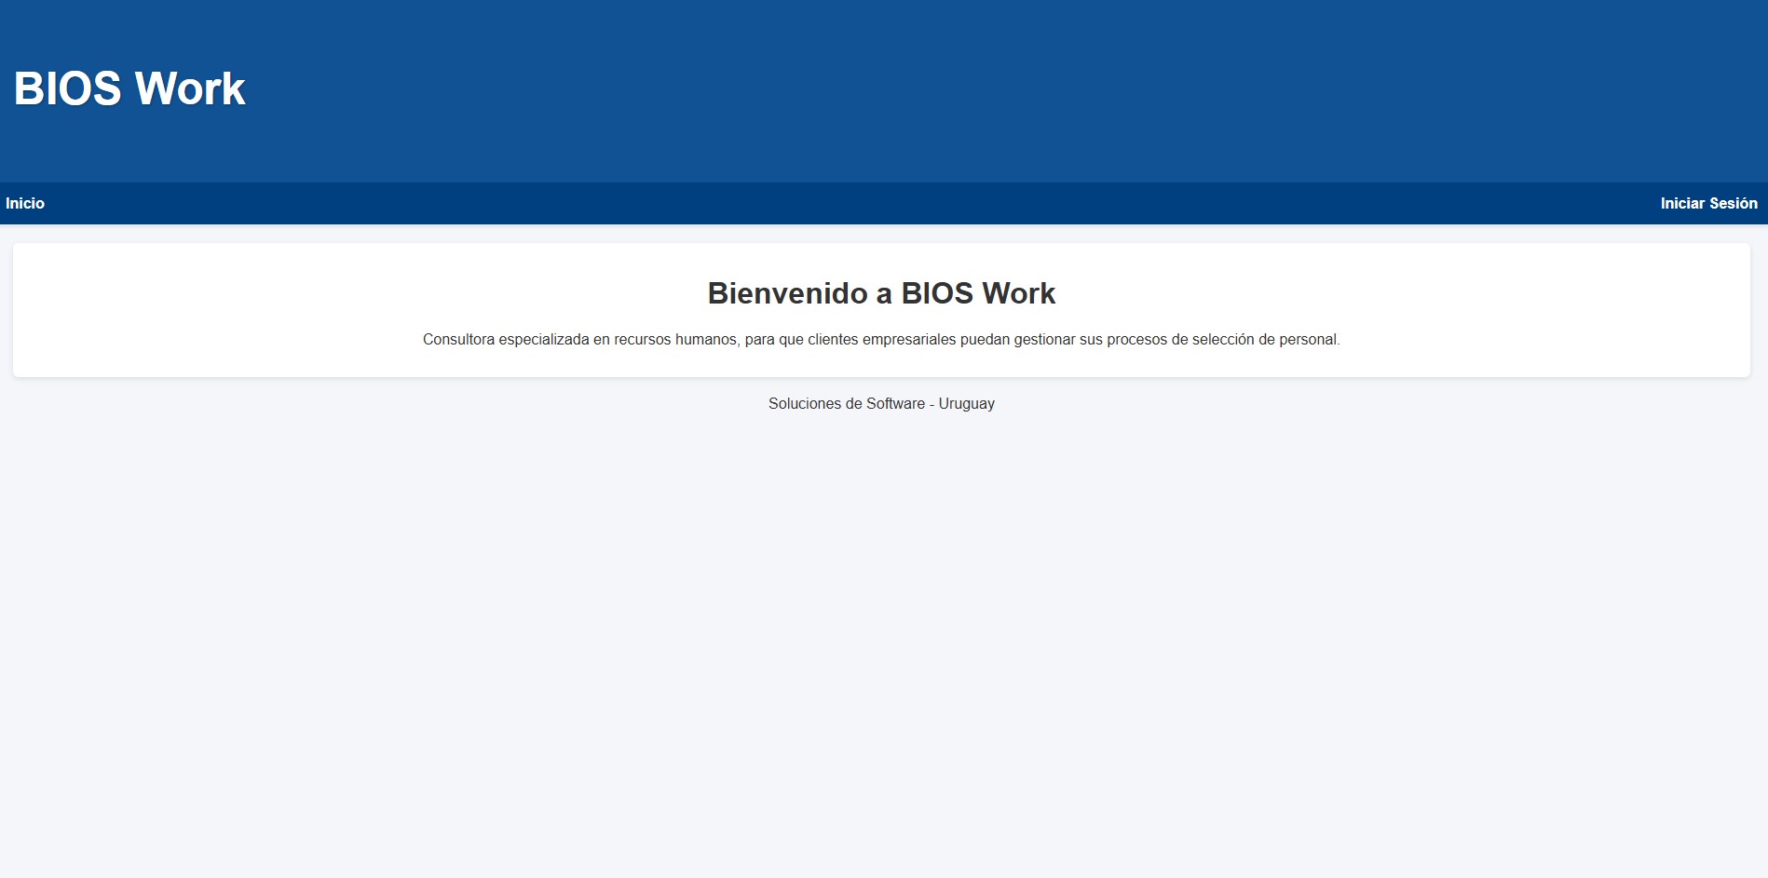Screen dimensions: 1768x878
Task: Click the Soluciones de Software footer text
Action: 882,403
